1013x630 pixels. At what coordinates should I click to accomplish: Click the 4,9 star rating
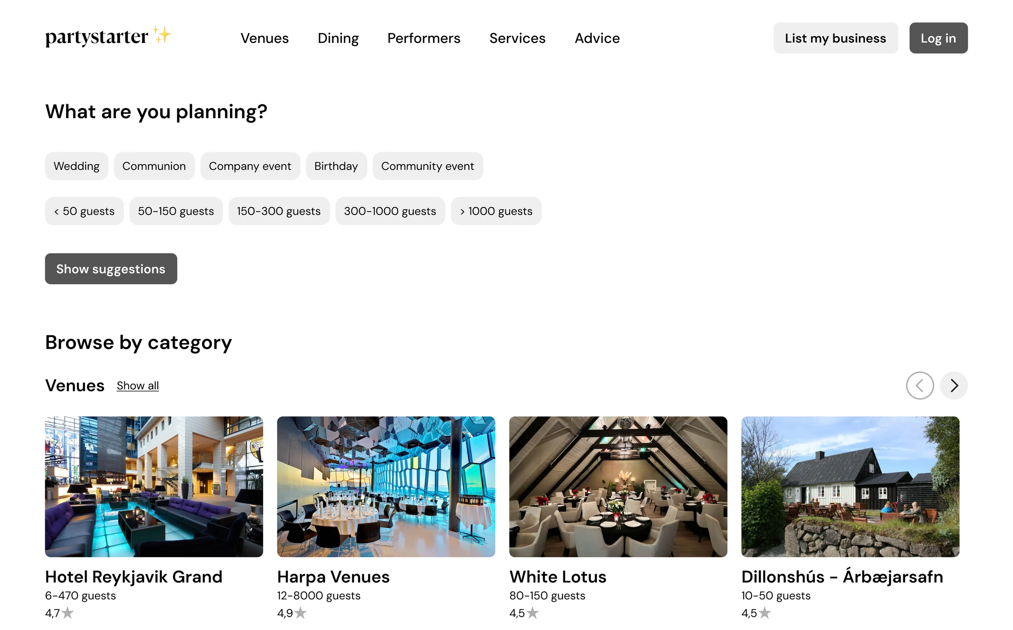pos(292,613)
